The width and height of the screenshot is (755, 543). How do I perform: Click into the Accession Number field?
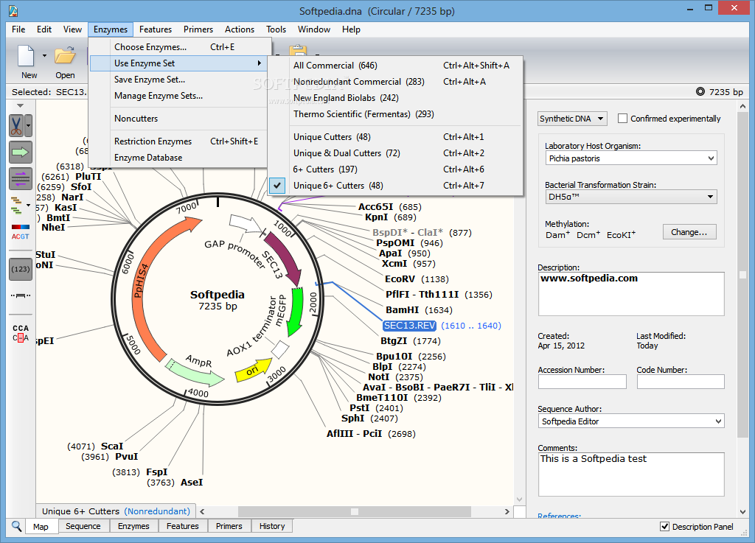[x=582, y=382]
